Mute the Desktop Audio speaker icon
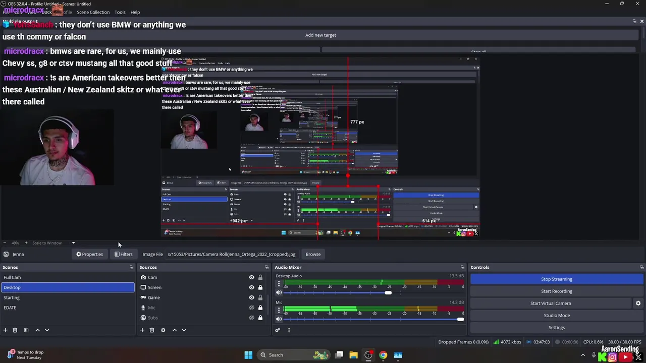Image resolution: width=646 pixels, height=363 pixels. 279,292
